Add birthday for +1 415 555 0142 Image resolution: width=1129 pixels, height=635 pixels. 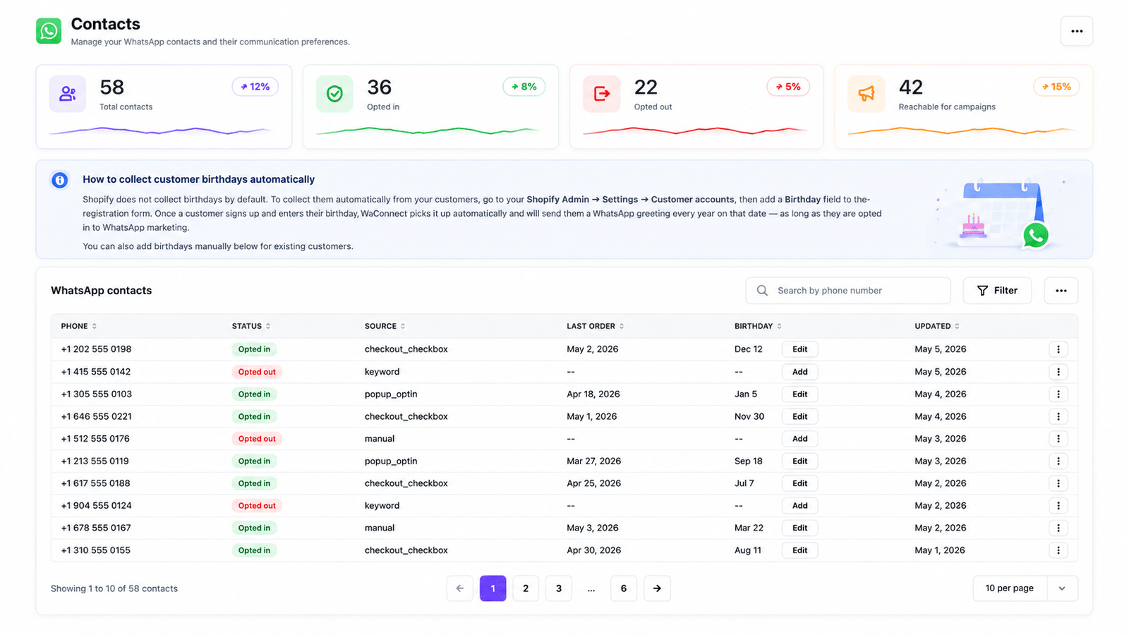click(x=799, y=372)
